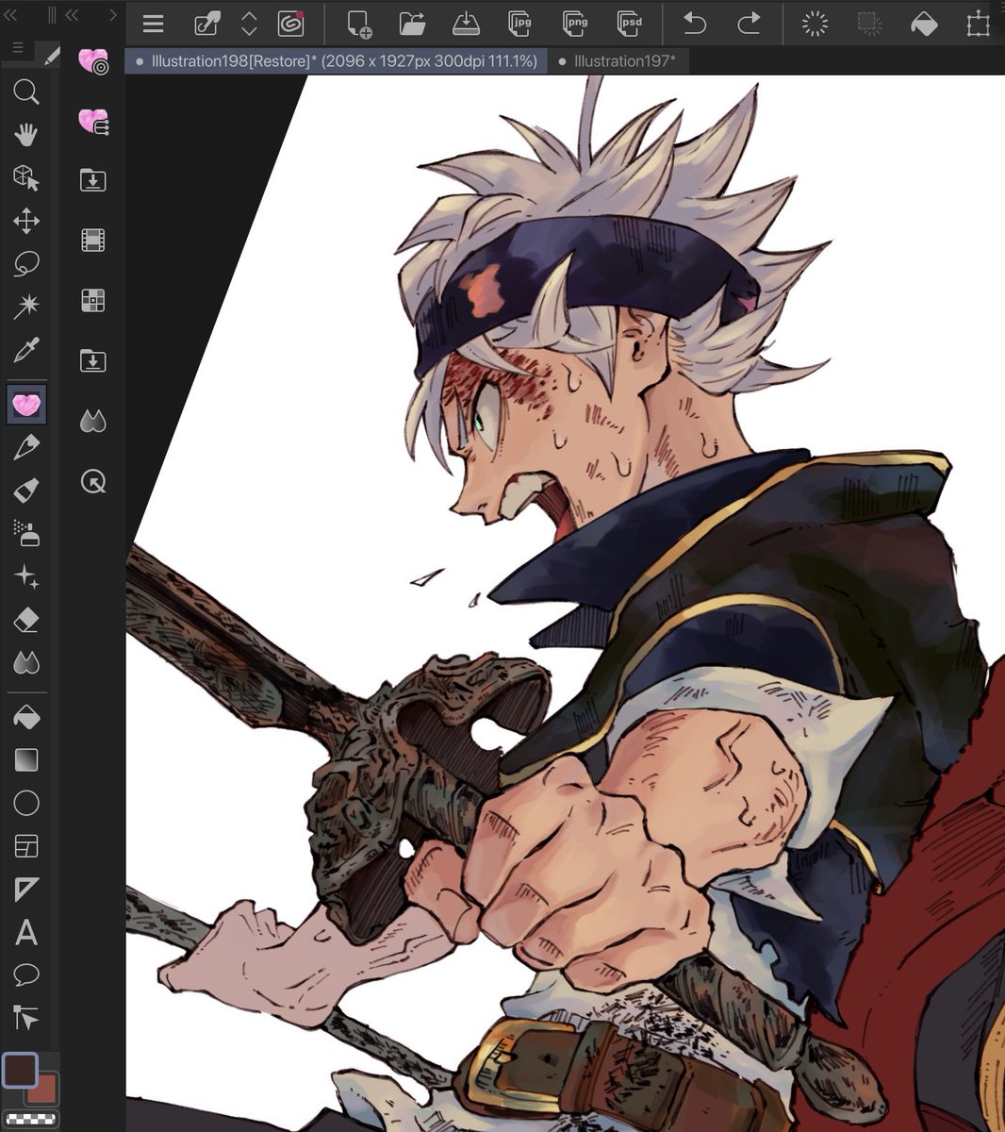Select the active pink heart brush tool
The image size is (1005, 1132).
pos(27,405)
